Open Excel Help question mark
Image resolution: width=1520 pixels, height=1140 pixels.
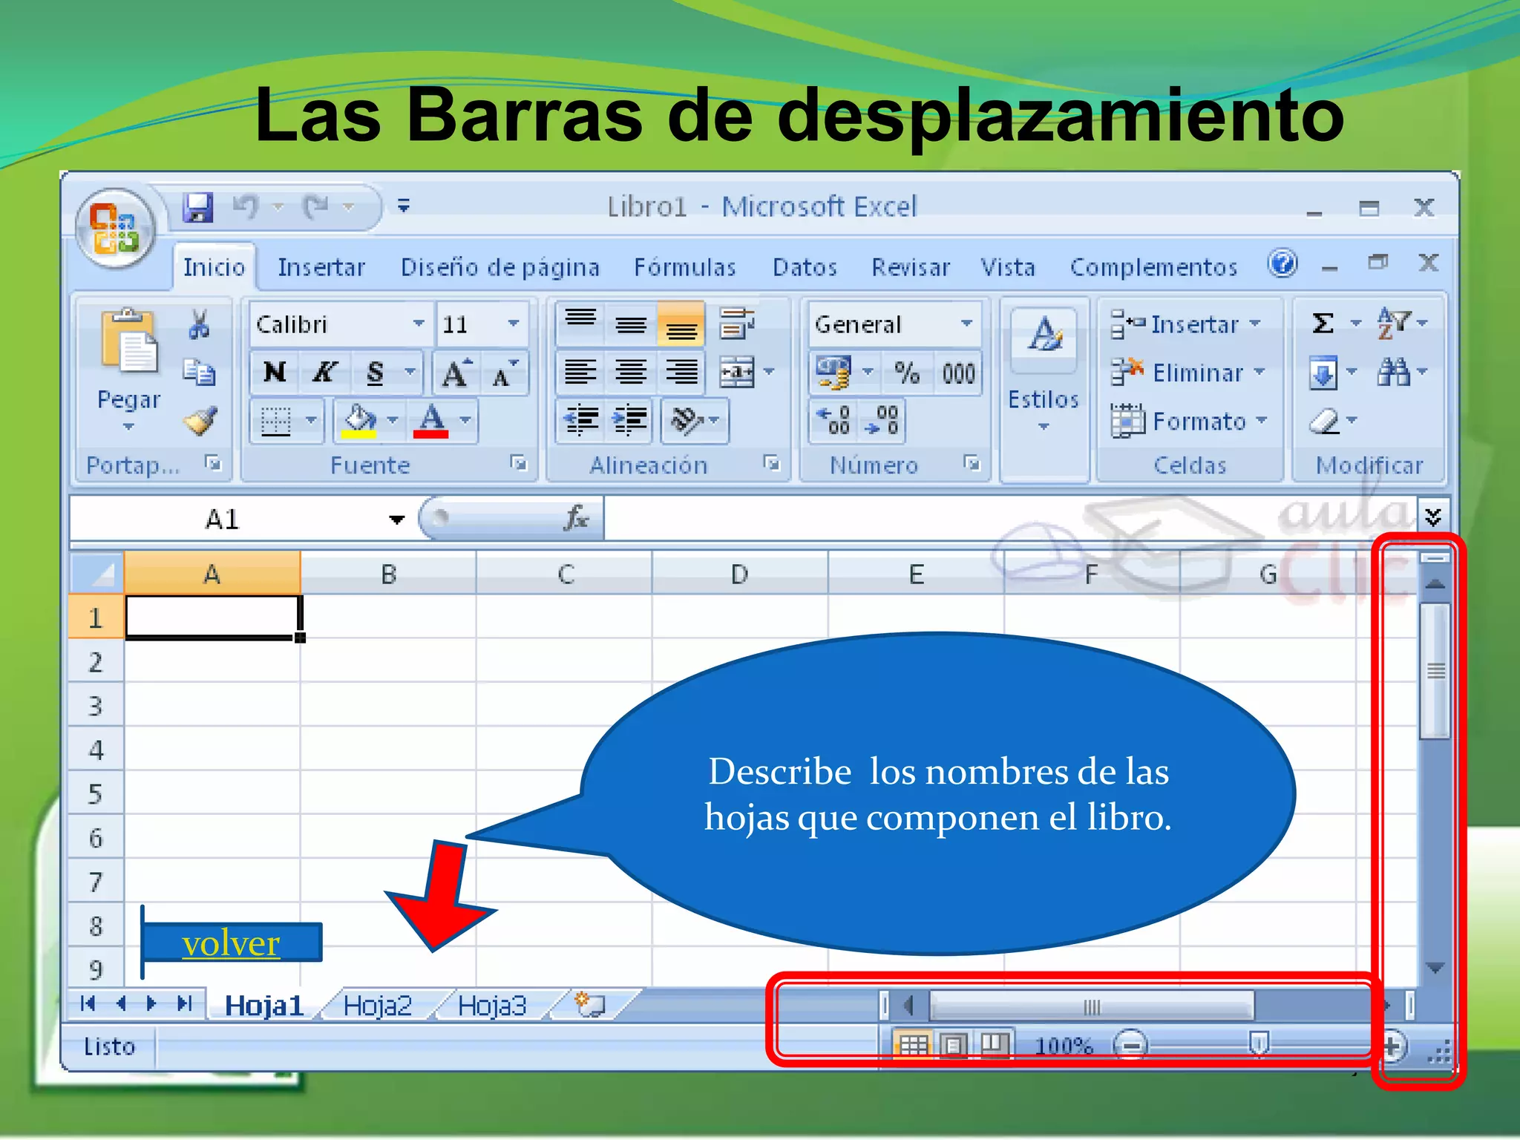[1282, 263]
